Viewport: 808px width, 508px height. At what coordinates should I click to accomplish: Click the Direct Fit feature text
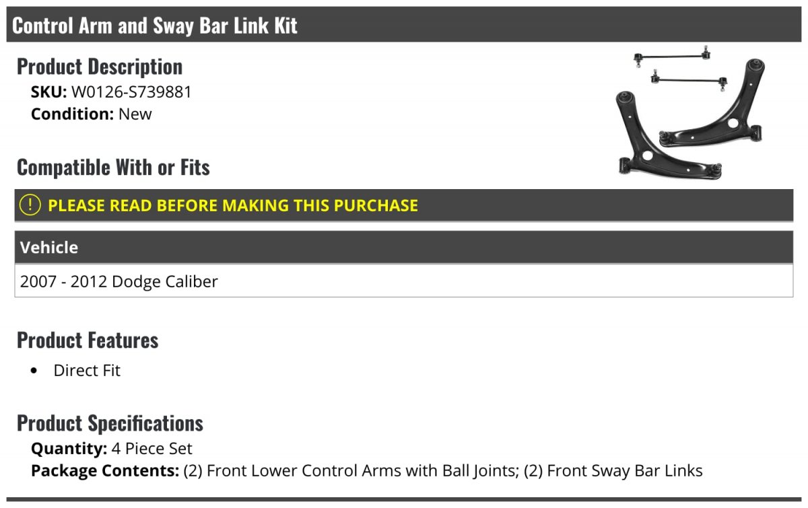click(x=87, y=371)
